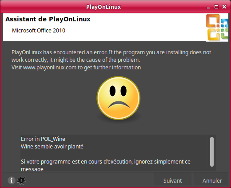Click the 'Microsoft Office 2010' subtitle

tap(39, 31)
